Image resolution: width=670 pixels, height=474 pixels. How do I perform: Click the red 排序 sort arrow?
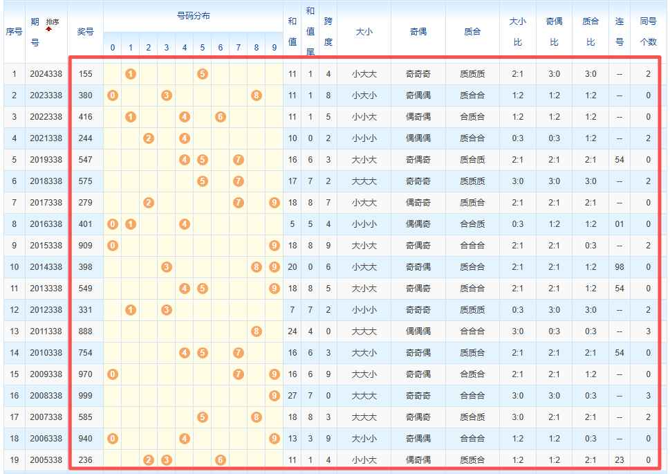(x=49, y=28)
